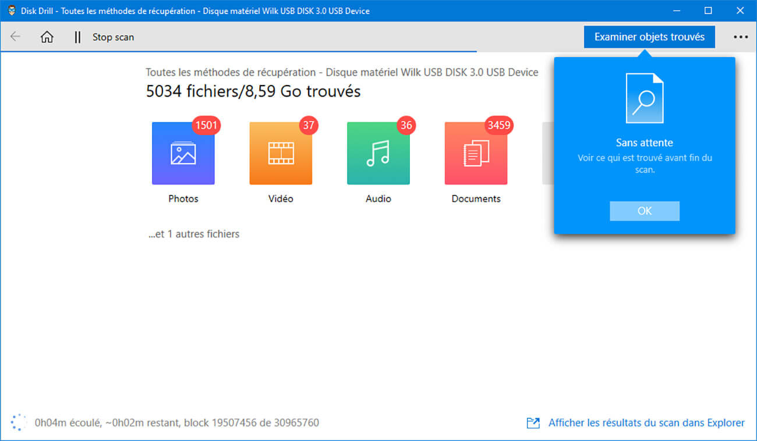Open the three-dot more options menu
Viewport: 757px width, 441px height.
[740, 37]
